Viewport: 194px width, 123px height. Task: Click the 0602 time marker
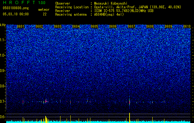coord(39,26)
